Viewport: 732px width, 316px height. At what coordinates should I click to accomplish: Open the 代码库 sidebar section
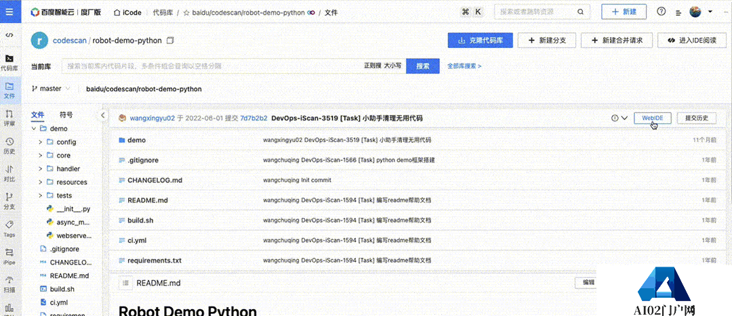coord(9,63)
